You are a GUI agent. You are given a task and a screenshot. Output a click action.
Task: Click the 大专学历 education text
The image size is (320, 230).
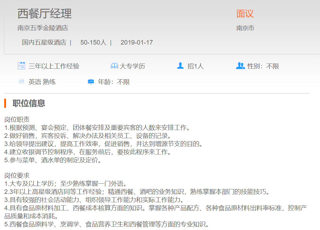tap(132, 66)
